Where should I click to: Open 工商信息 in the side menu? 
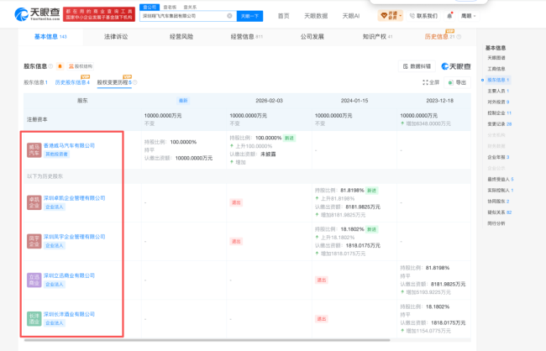coord(496,69)
